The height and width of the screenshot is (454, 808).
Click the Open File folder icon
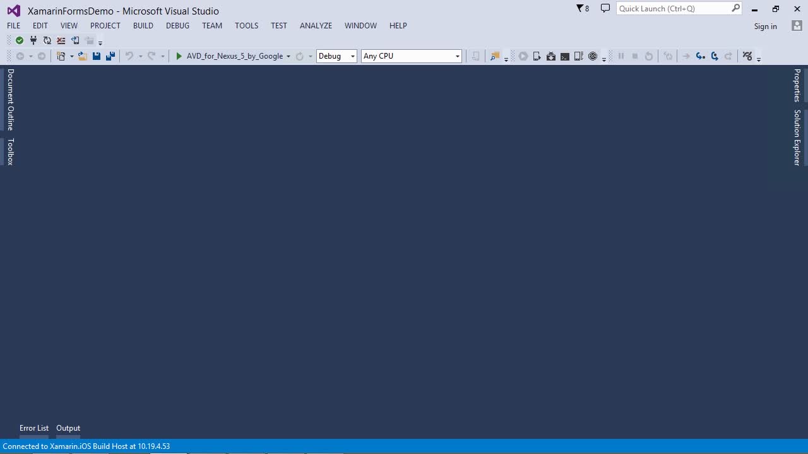click(x=82, y=56)
